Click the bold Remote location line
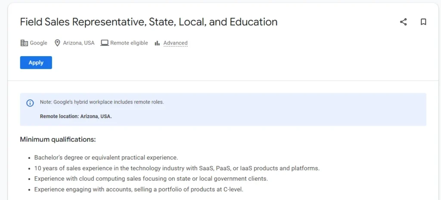The height and width of the screenshot is (200, 441). pos(76,116)
